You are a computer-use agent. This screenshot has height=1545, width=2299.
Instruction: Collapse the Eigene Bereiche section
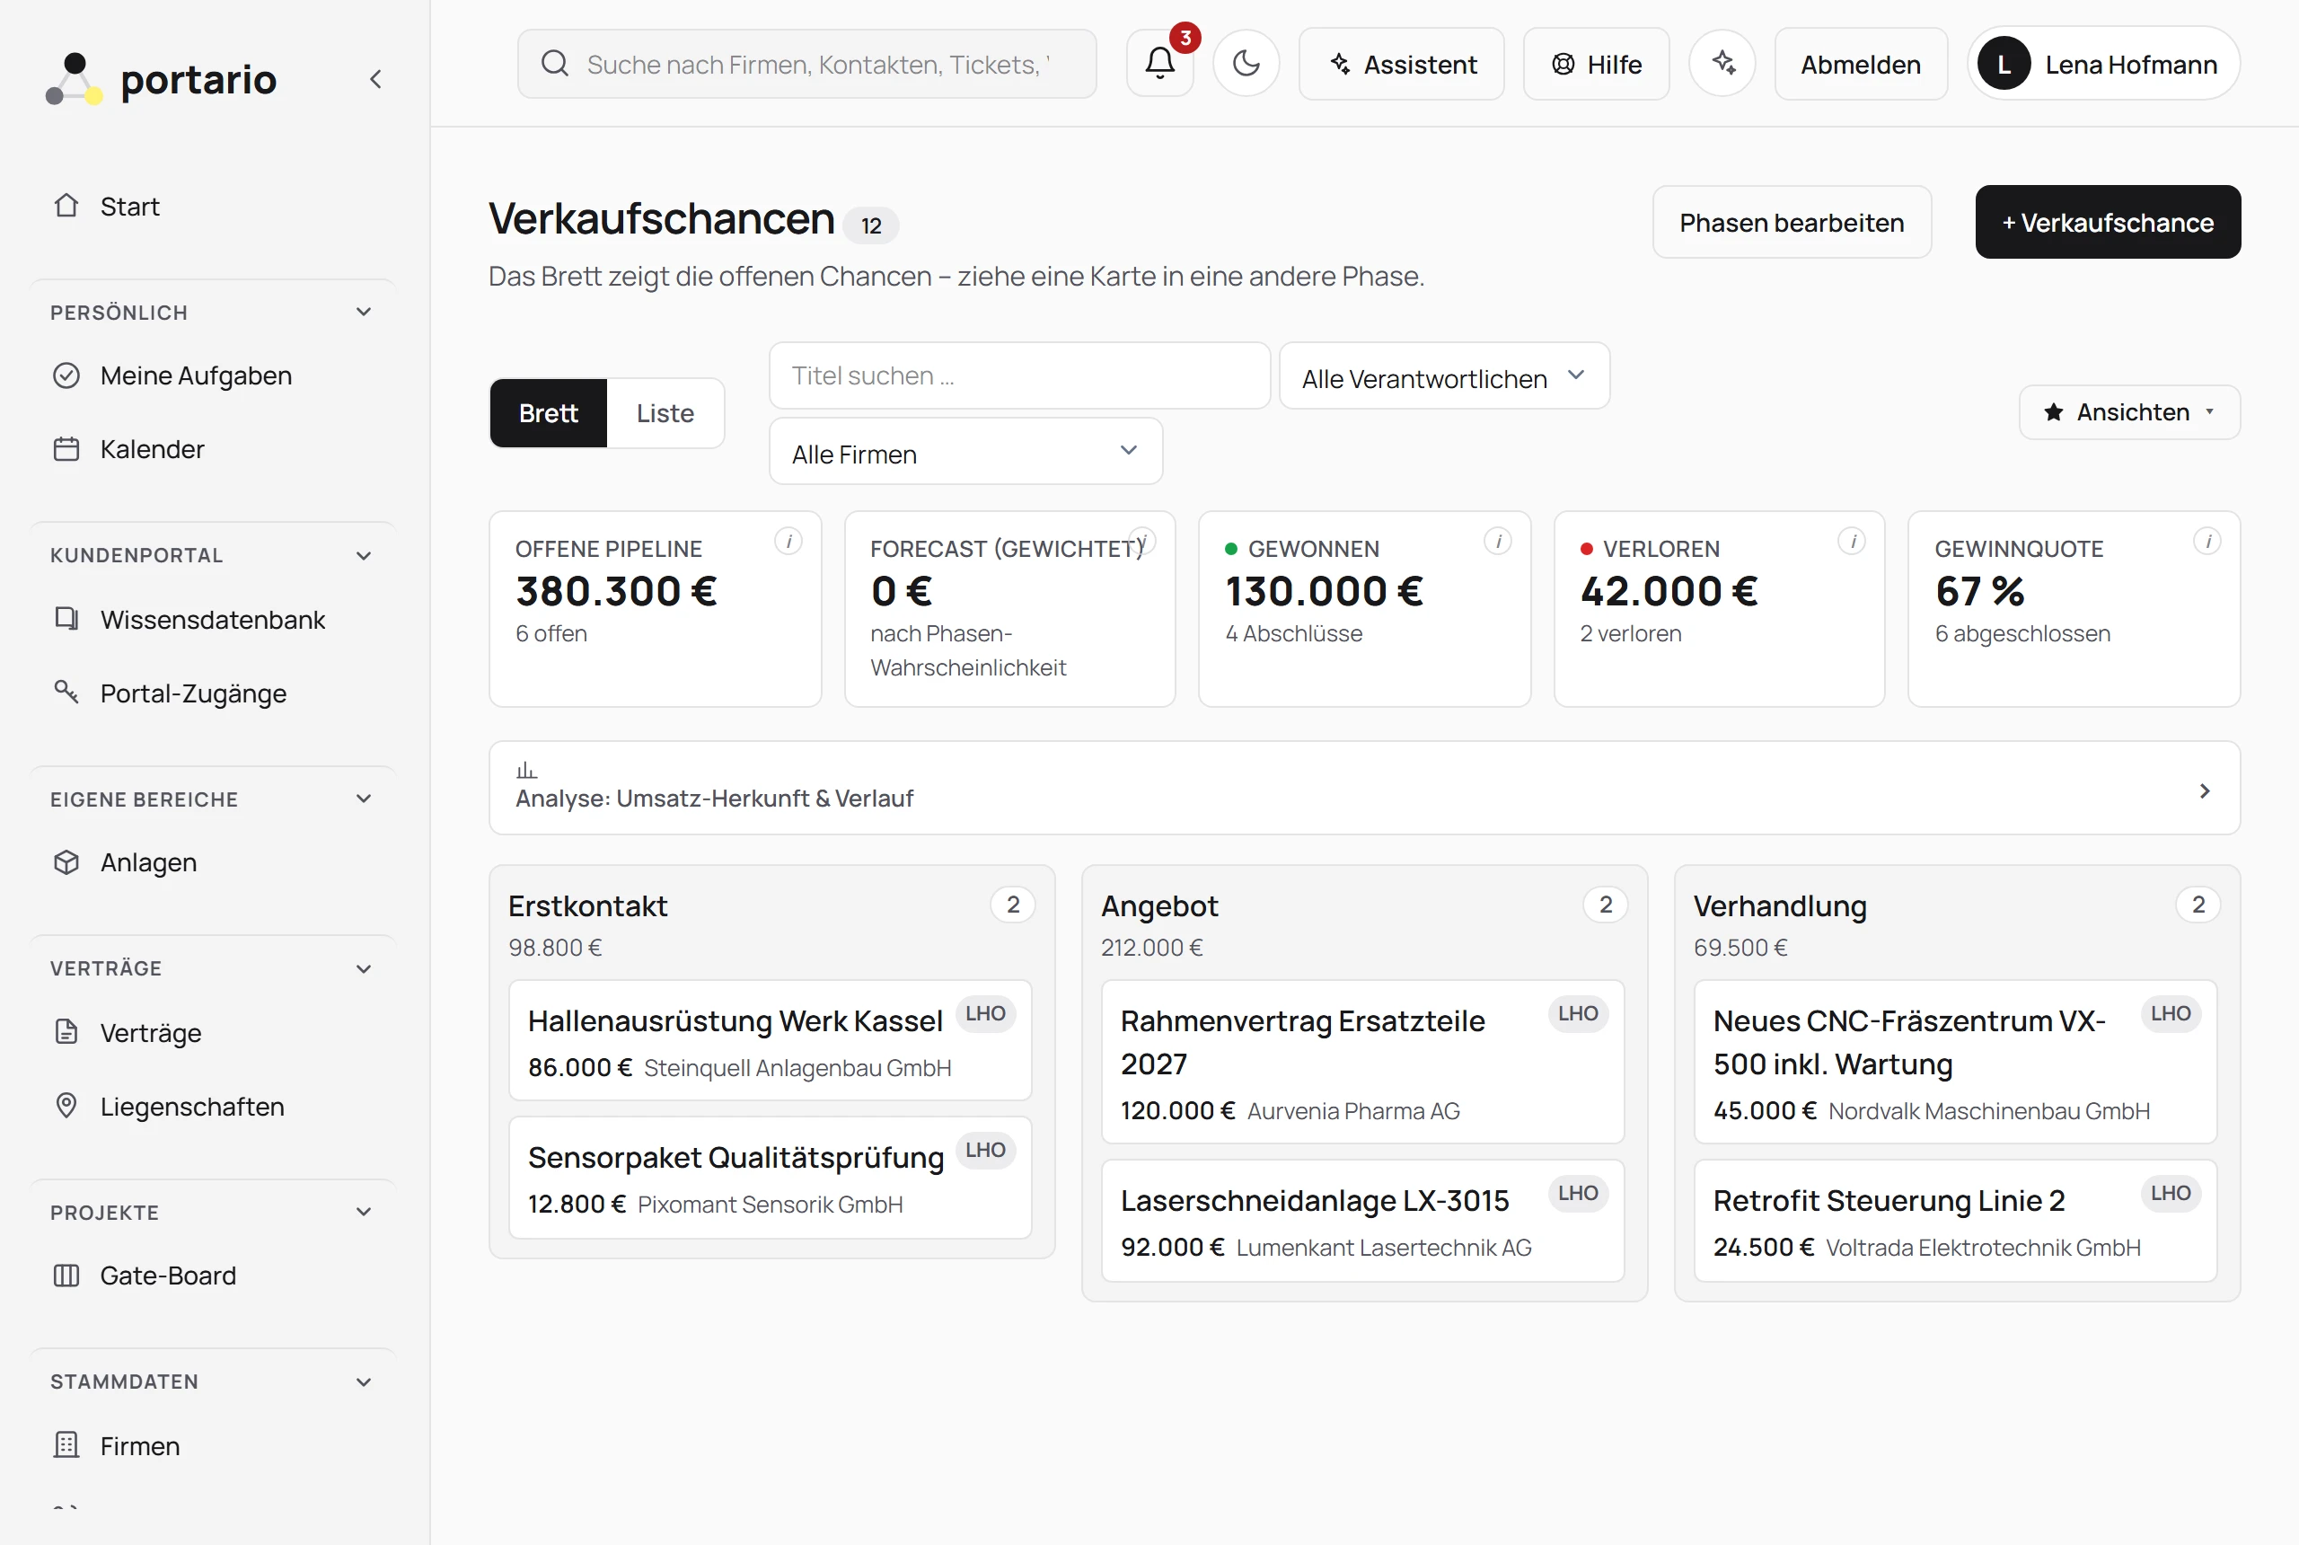tap(215, 799)
